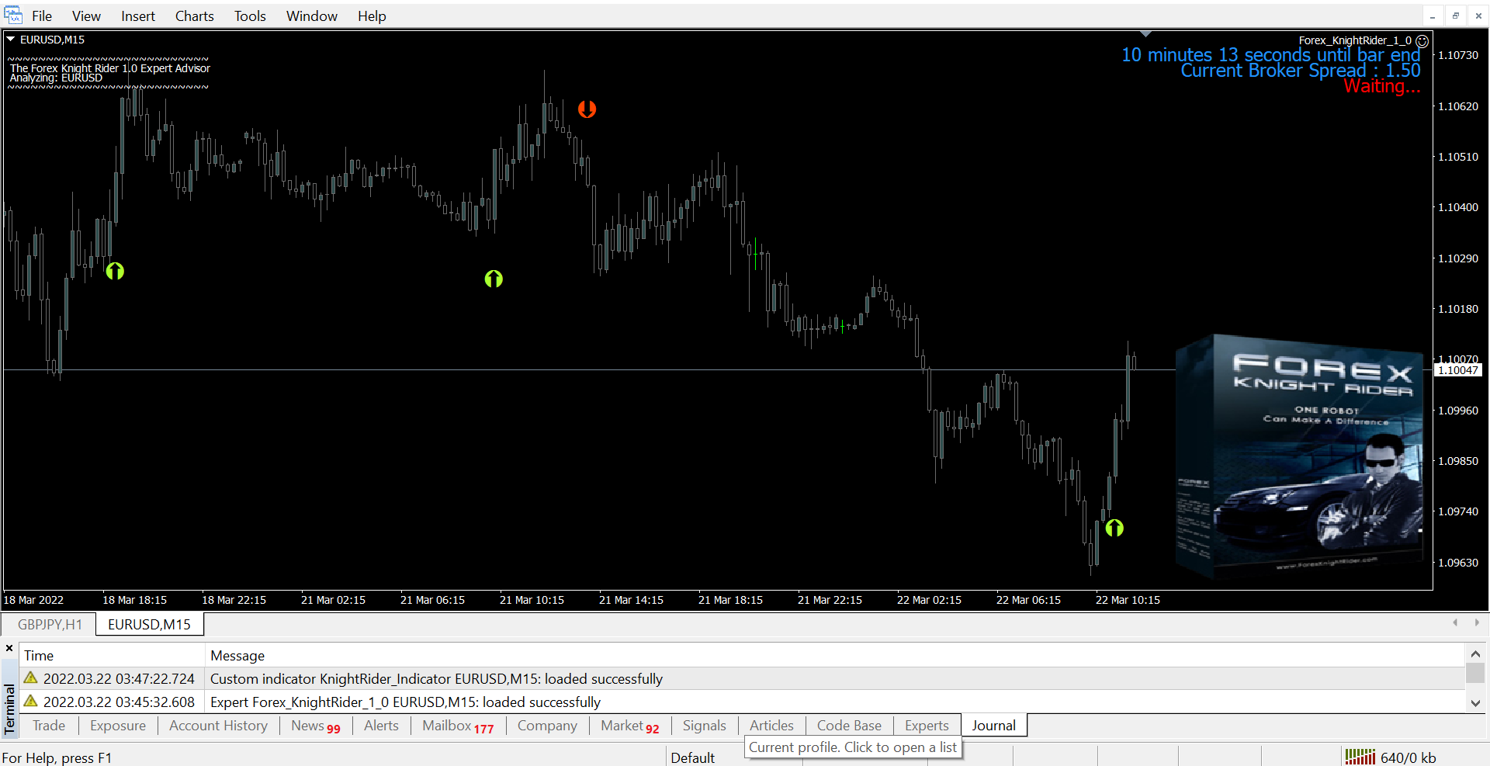Select the red down arrow sell signal
Screen dimensions: 1490x766
coord(587,109)
